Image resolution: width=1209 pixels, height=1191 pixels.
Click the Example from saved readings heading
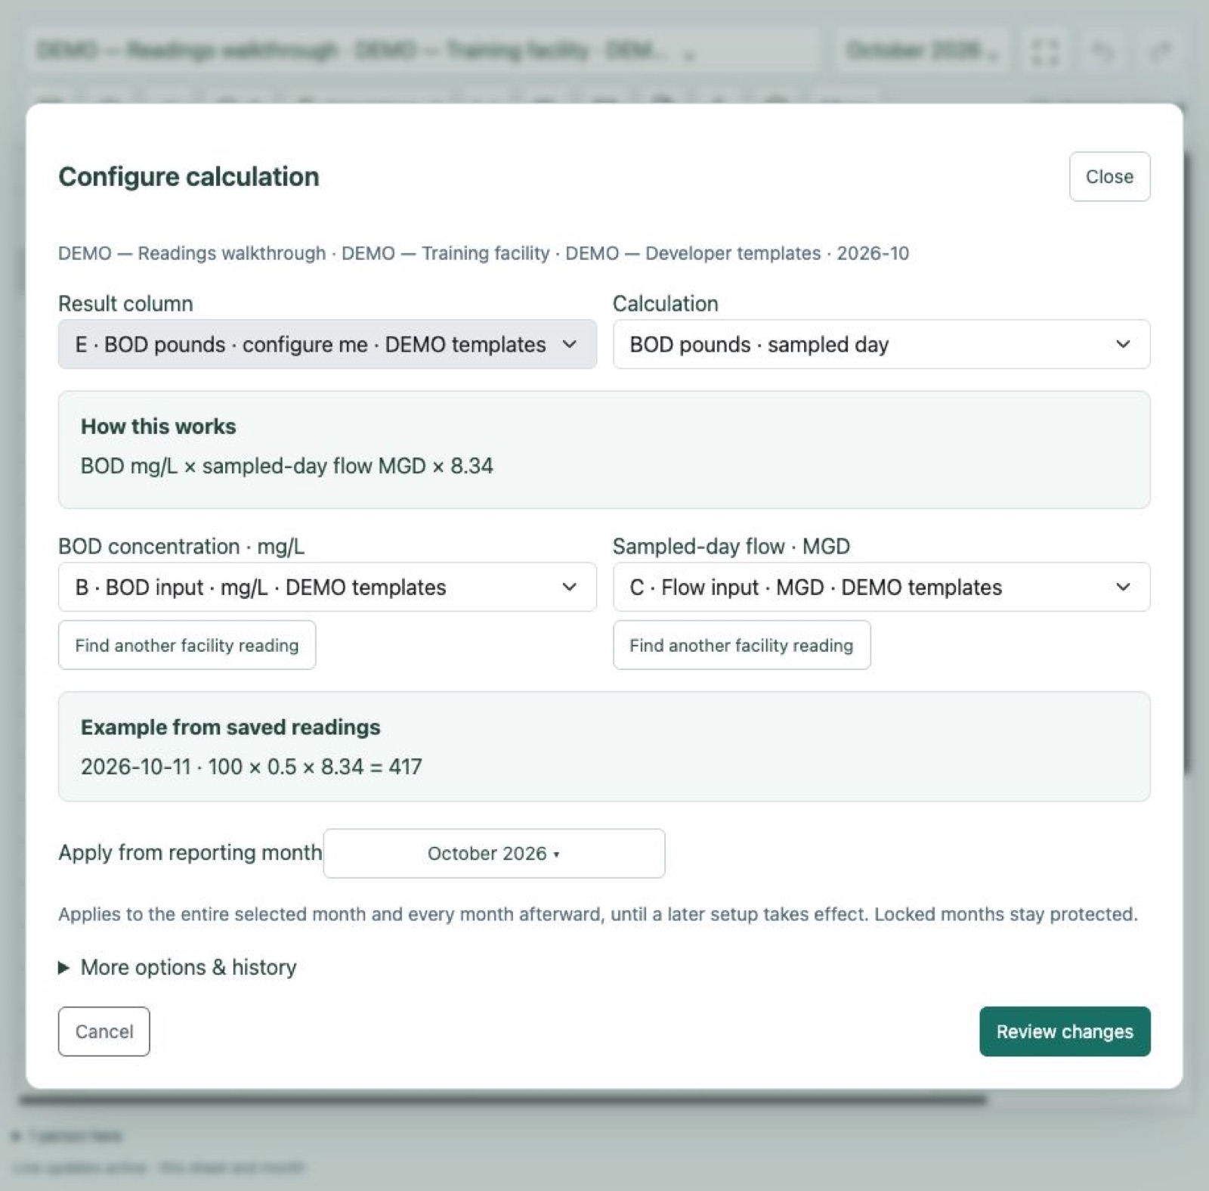(230, 727)
